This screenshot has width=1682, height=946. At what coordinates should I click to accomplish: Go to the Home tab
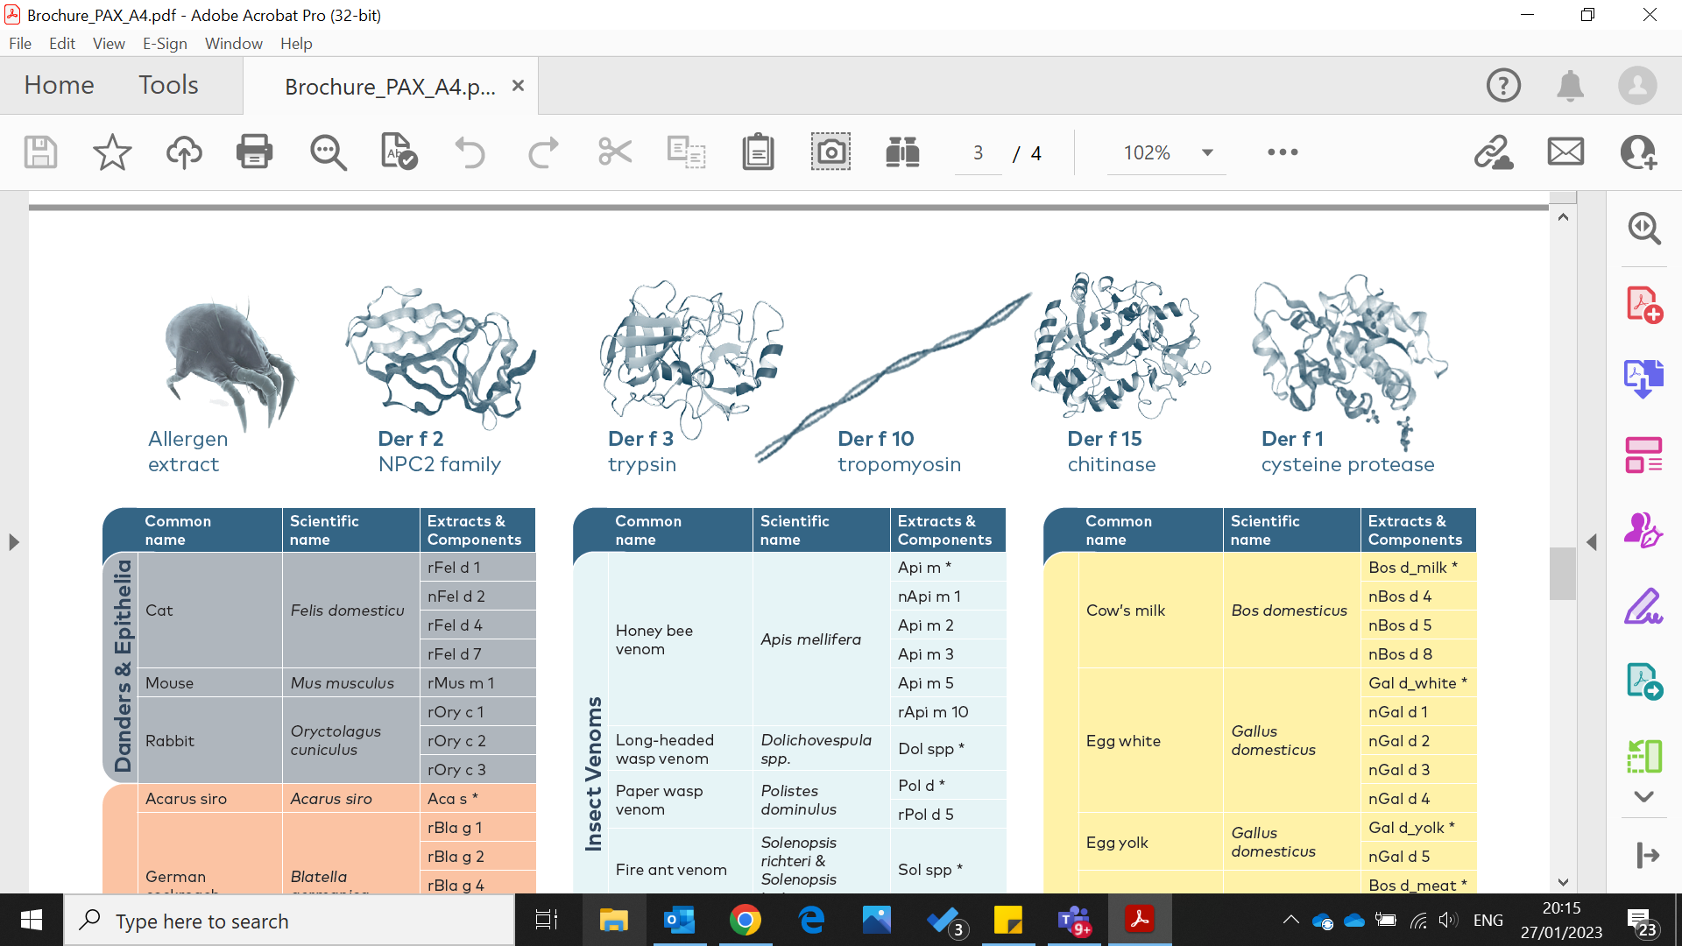[59, 85]
